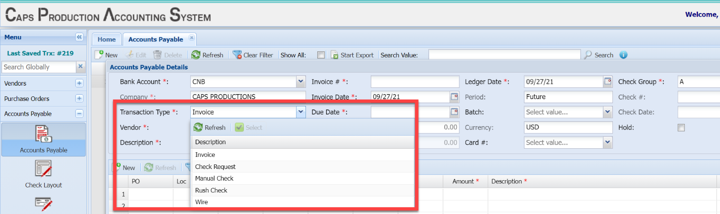This screenshot has height=214, width=720.
Task: Choose Manual Check transaction type
Action: (x=302, y=178)
